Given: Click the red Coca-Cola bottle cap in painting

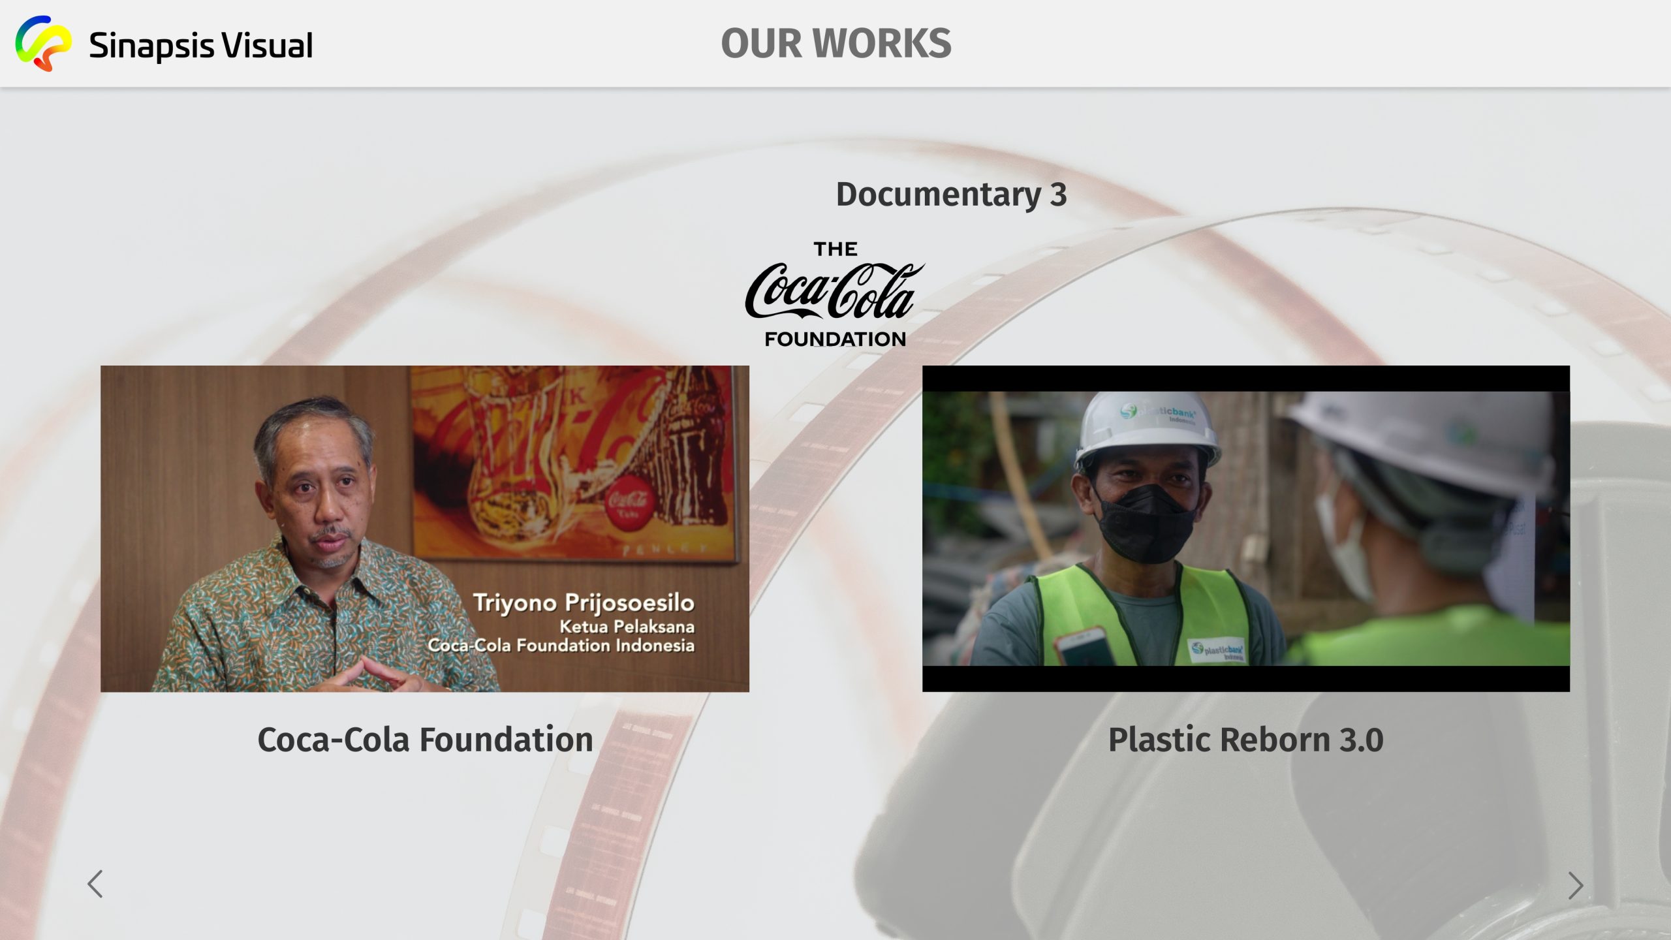Looking at the screenshot, I should pyautogui.click(x=628, y=502).
